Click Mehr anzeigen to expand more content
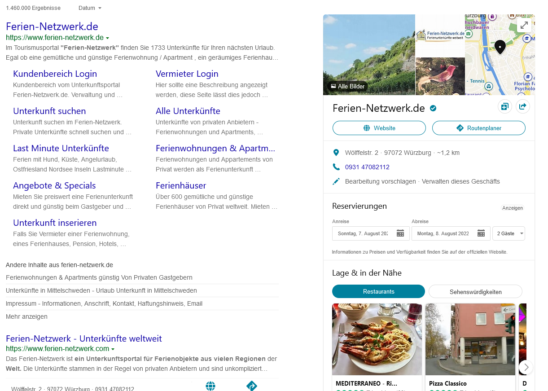548x391 pixels. (x=26, y=316)
